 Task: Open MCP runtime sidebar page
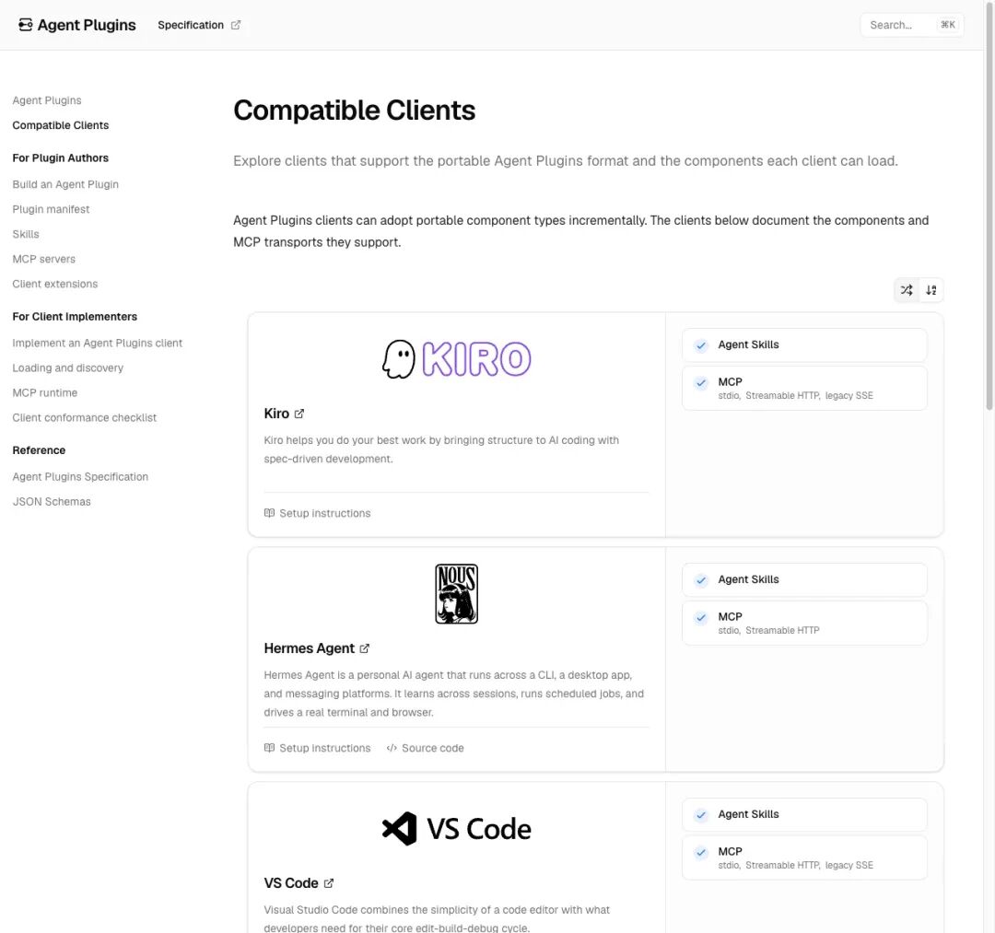[x=45, y=392]
